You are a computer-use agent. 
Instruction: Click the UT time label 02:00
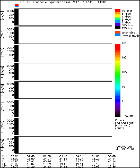47,156
